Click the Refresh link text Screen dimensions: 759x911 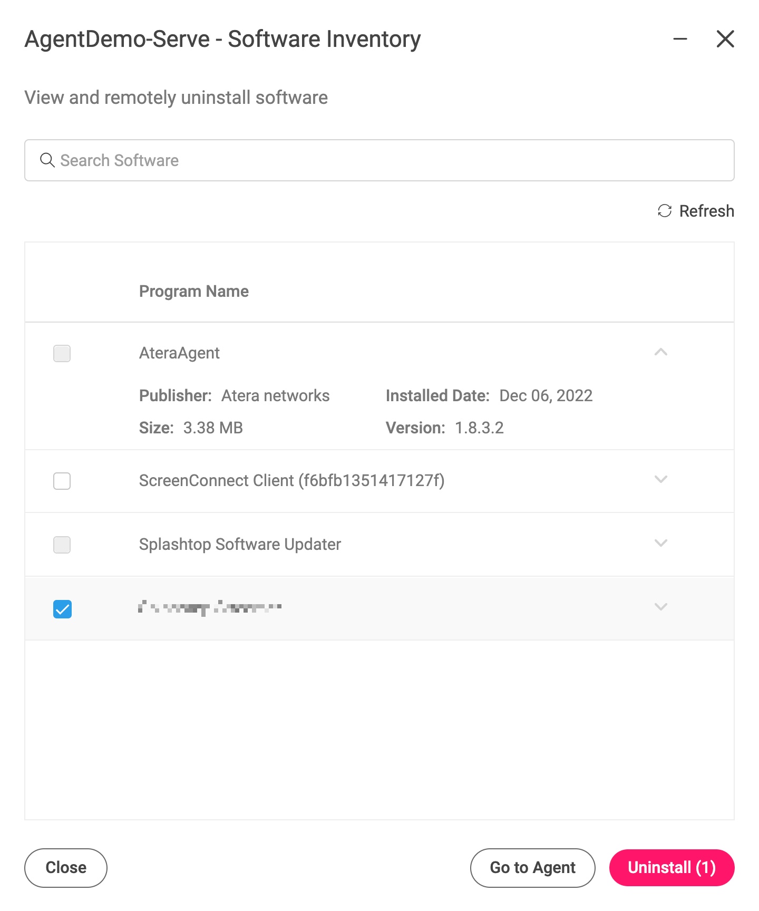(706, 211)
